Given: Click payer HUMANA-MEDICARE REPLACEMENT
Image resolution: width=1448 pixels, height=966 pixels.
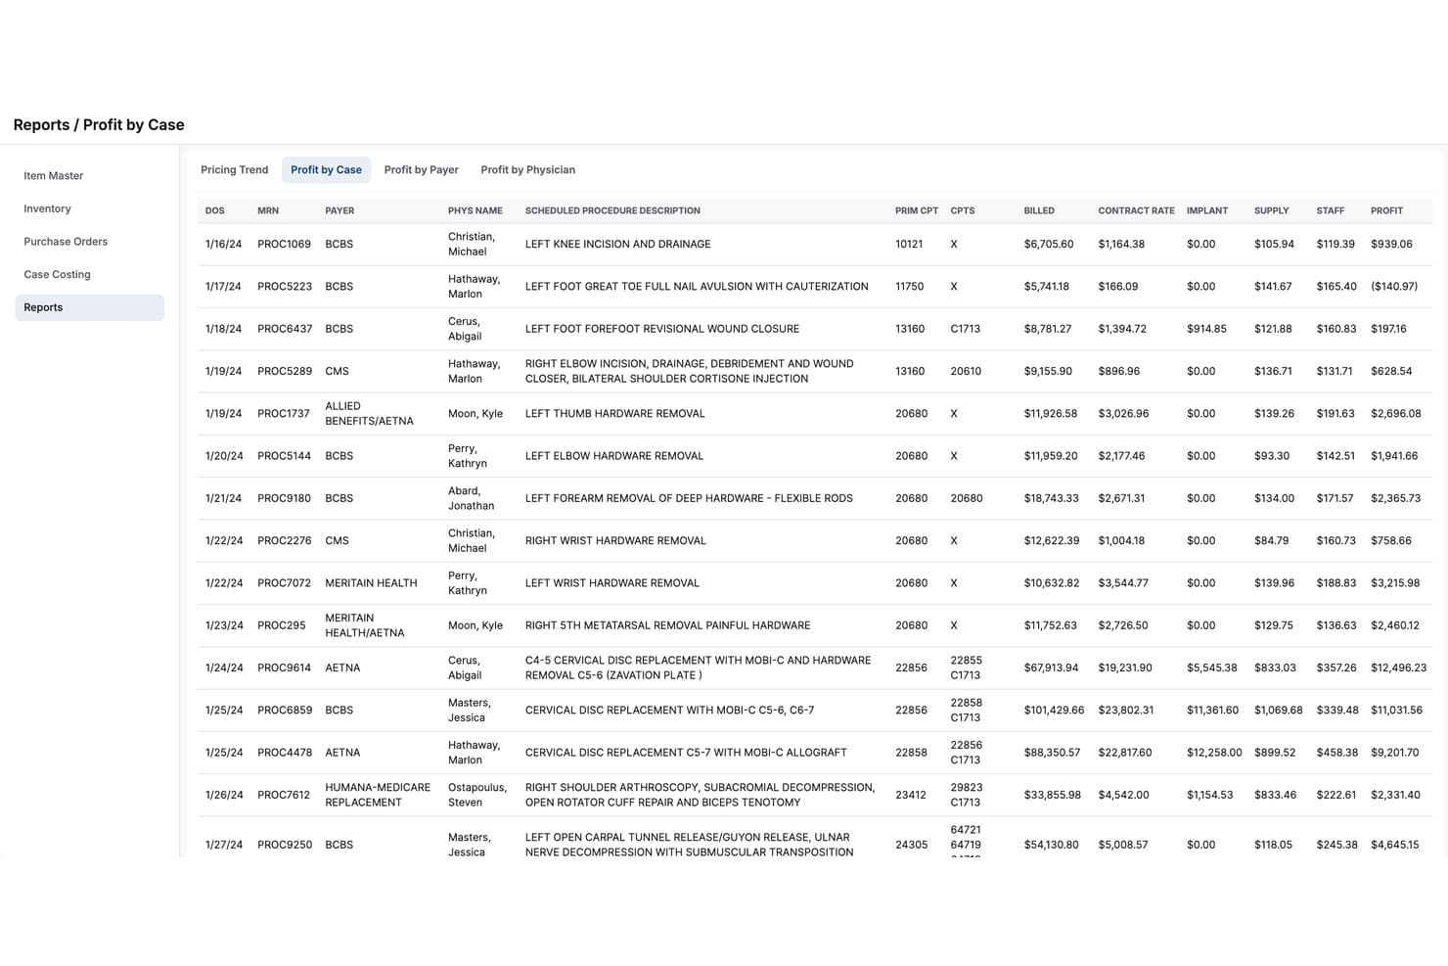Looking at the screenshot, I should (x=378, y=795).
